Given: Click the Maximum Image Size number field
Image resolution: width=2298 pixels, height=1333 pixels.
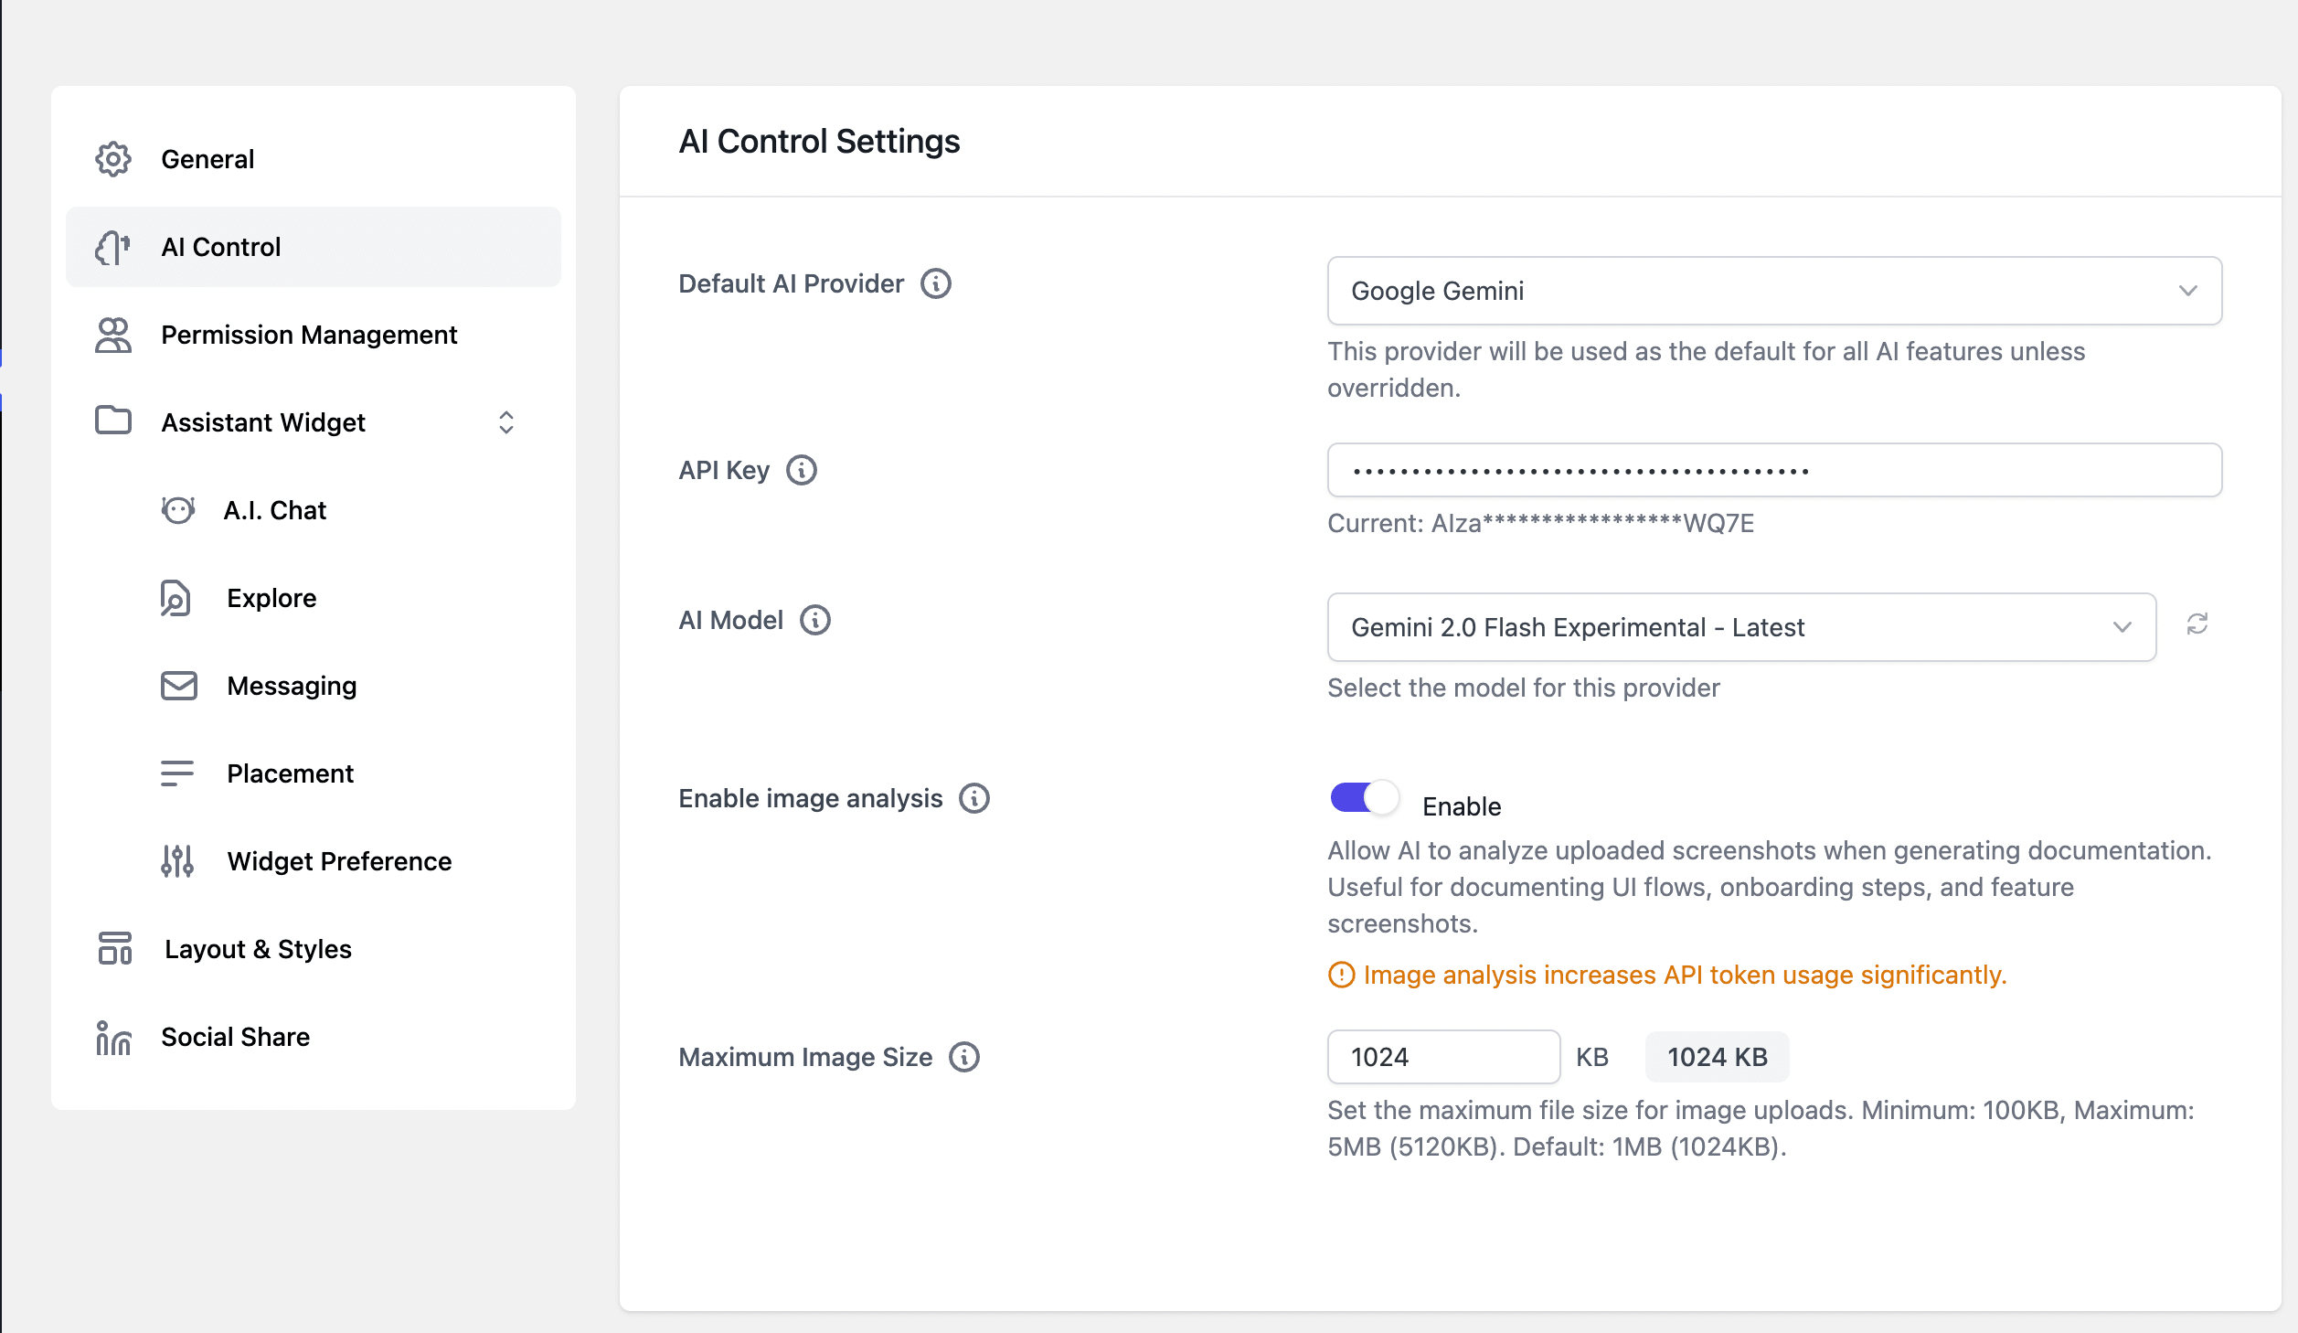Looking at the screenshot, I should [1442, 1057].
